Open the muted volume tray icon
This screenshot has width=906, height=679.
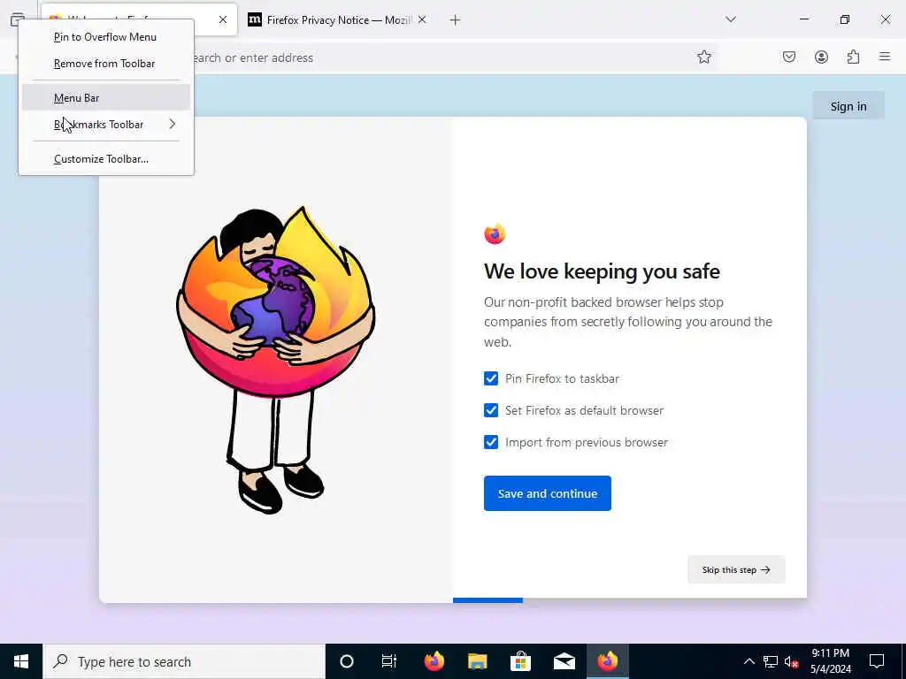[791, 661]
